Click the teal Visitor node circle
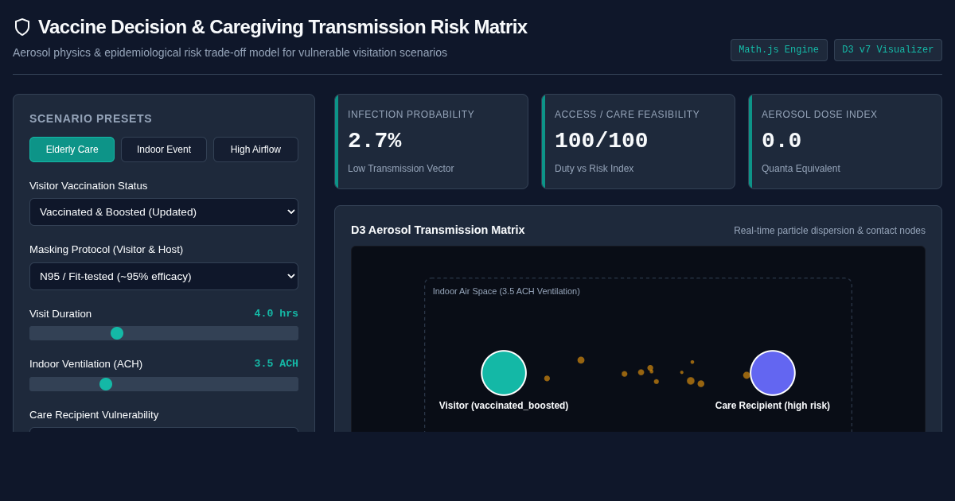The height and width of the screenshot is (501, 955). tap(504, 373)
